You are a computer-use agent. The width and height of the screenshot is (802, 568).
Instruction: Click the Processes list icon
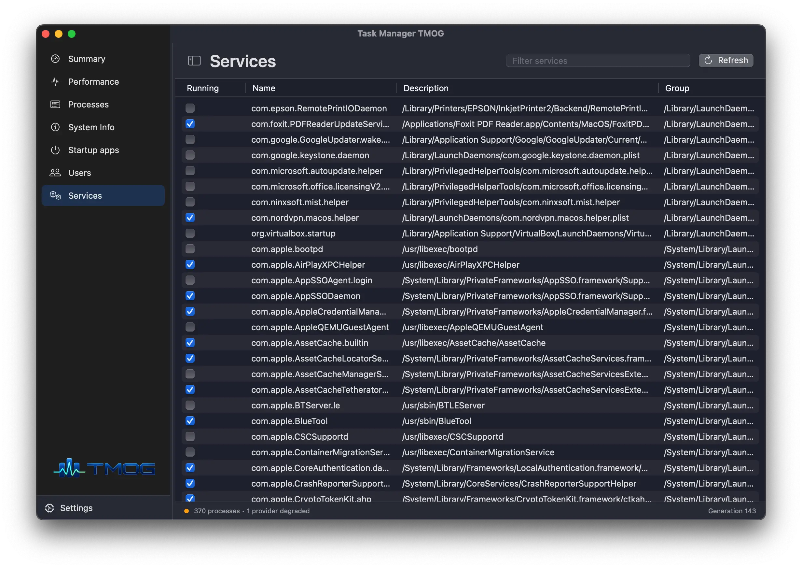click(55, 104)
